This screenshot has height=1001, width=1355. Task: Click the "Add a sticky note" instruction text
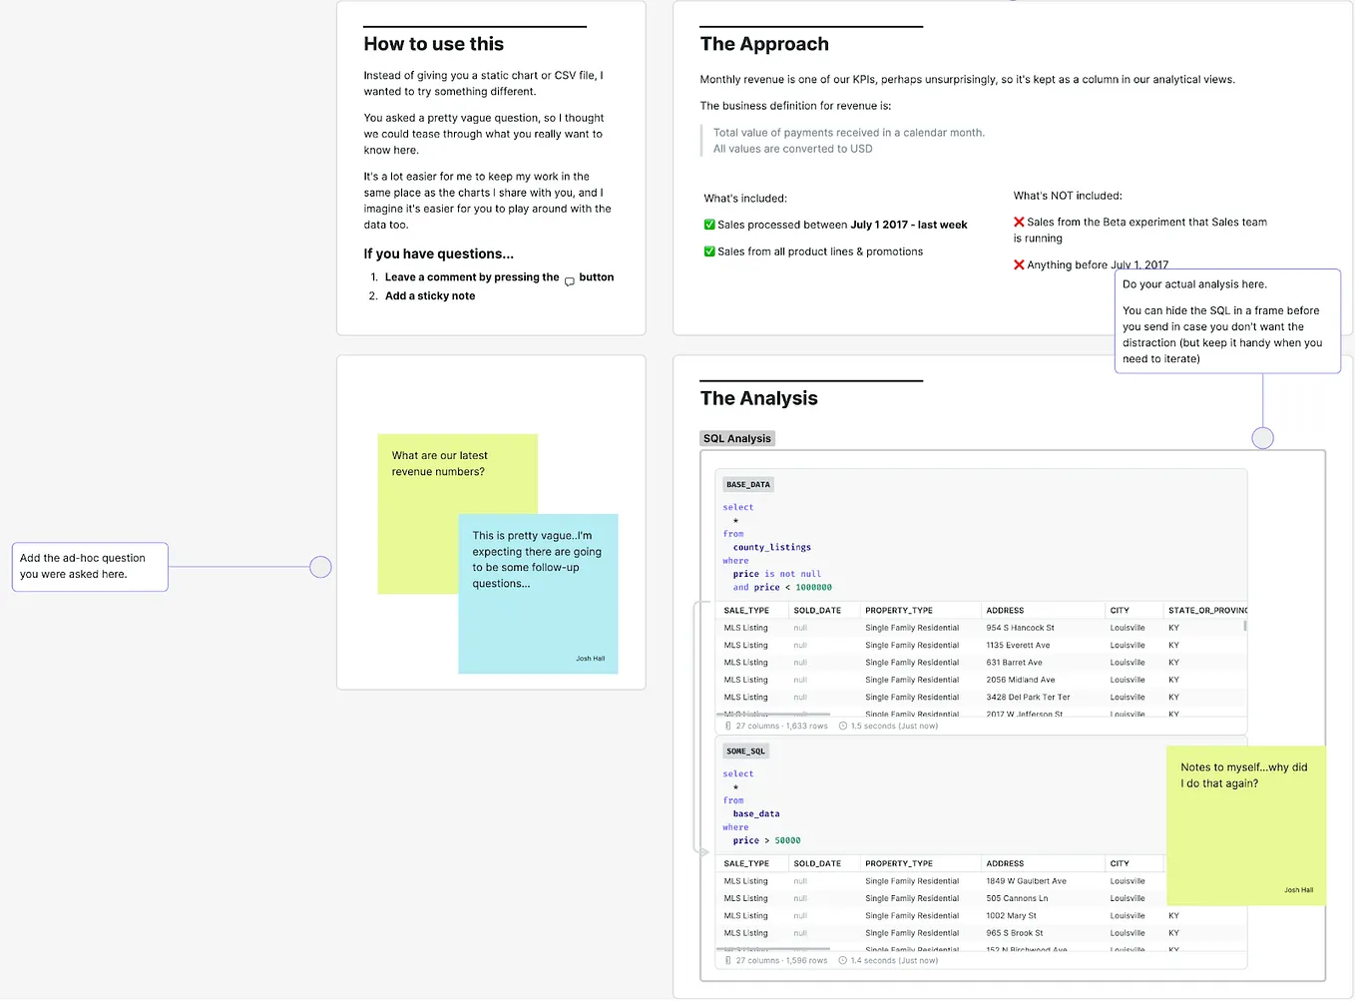(429, 295)
